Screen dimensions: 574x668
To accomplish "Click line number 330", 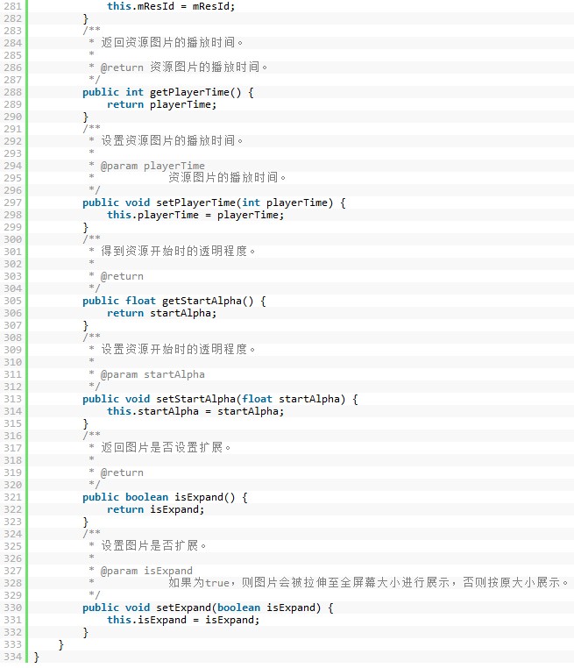I will click(x=12, y=608).
